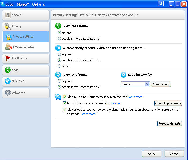Cancel the options dialog

[x=174, y=154]
